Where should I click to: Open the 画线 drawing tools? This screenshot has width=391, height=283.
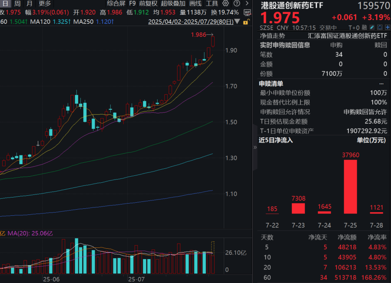(x=195, y=3)
